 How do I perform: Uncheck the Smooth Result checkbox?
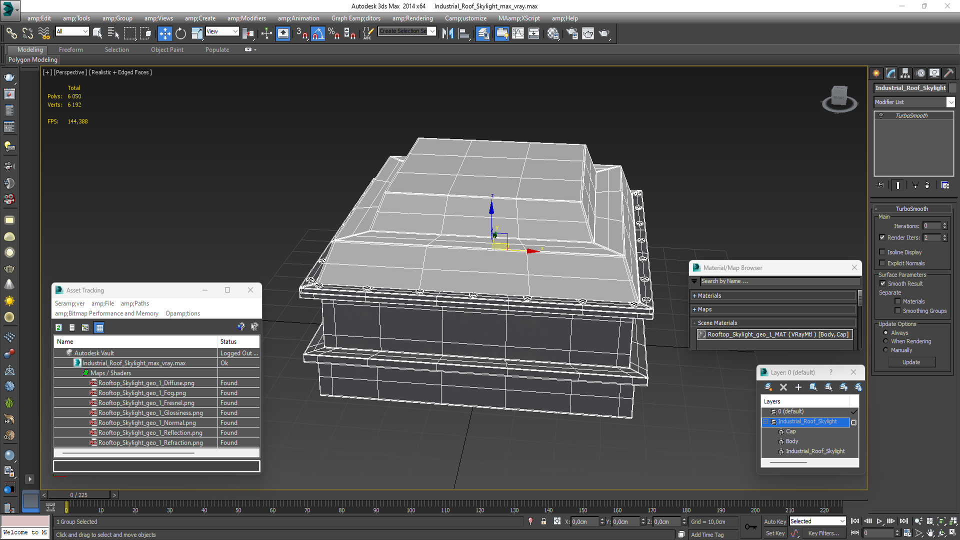coord(882,283)
